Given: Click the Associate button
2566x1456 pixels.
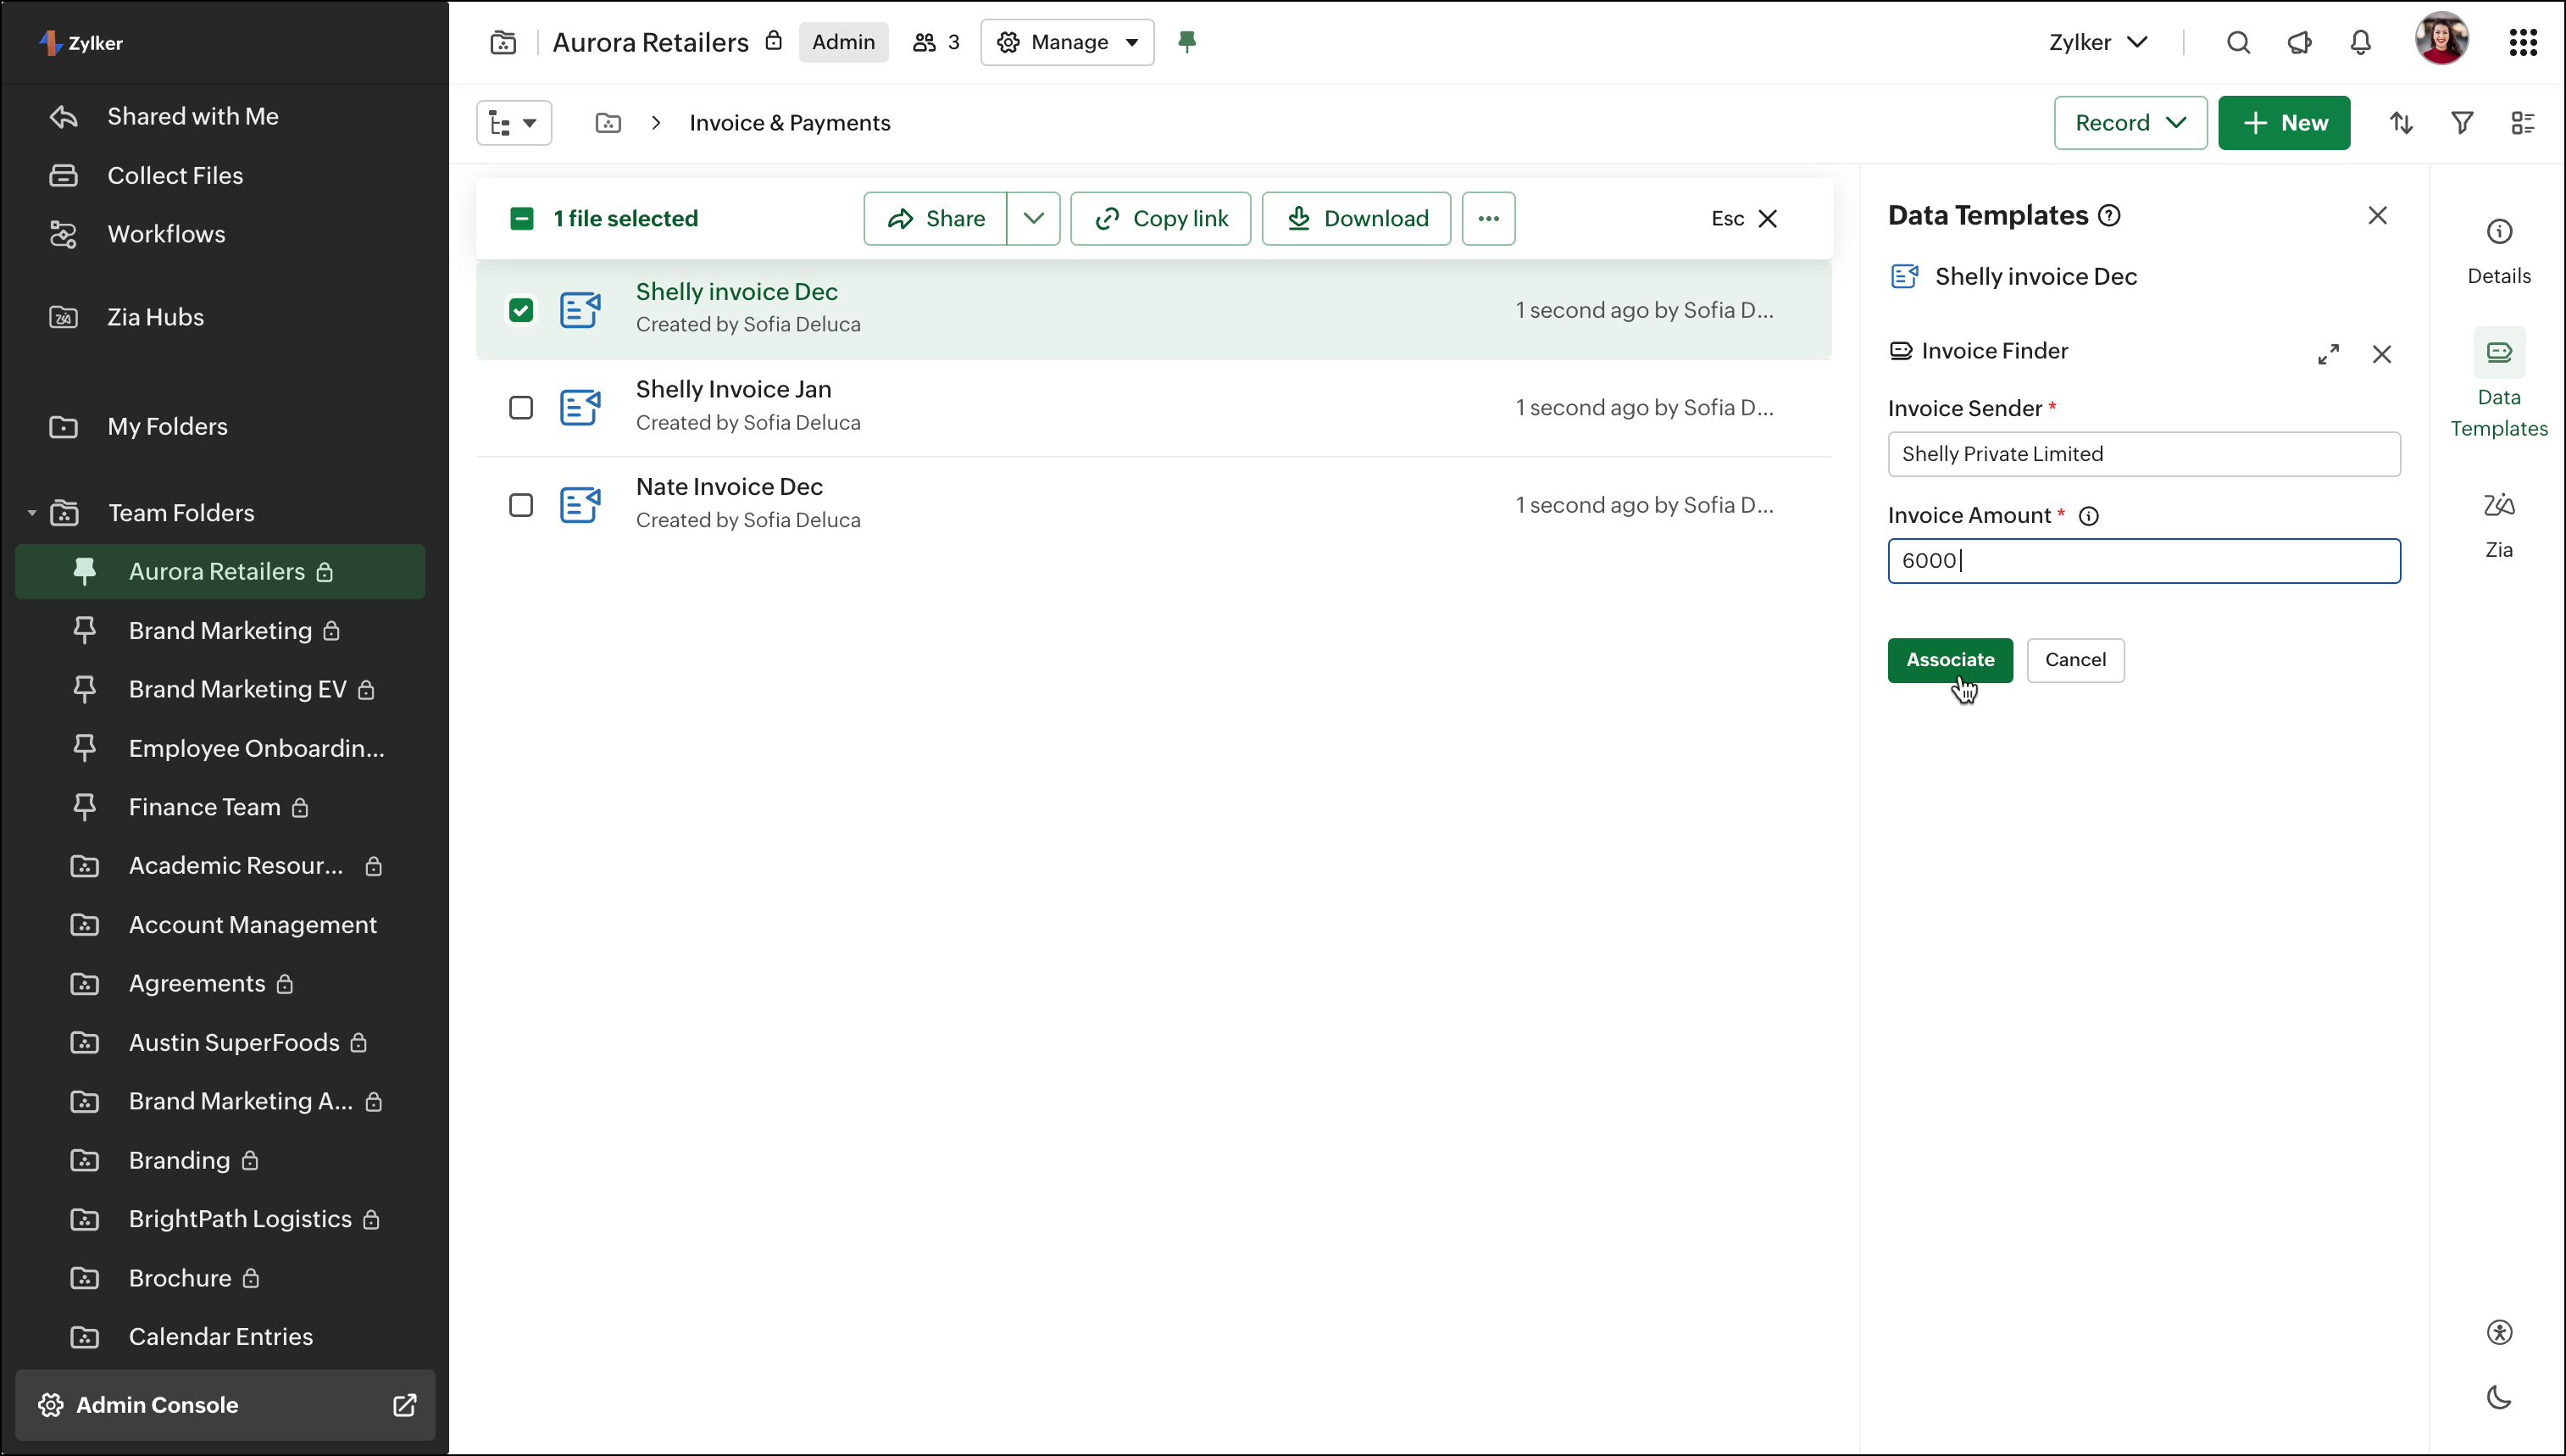Looking at the screenshot, I should tap(1949, 660).
